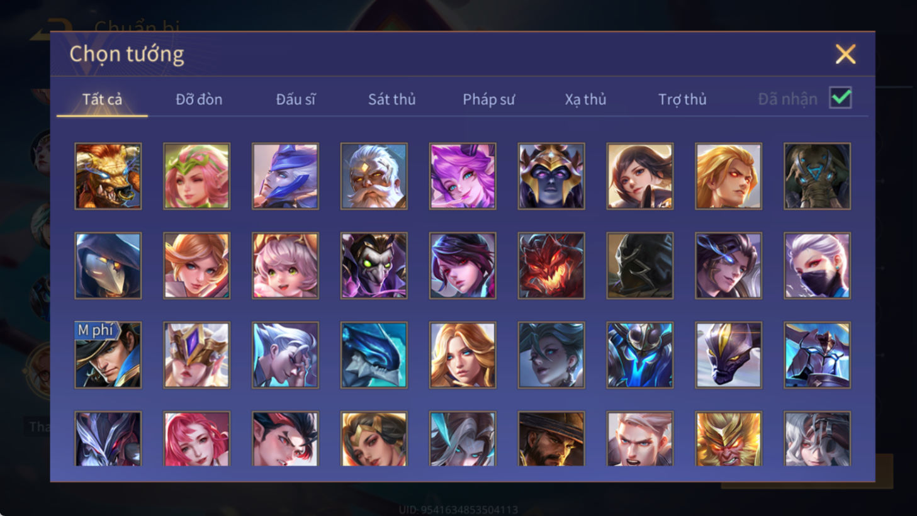Pick the pink-haired elf with green crown
This screenshot has height=516, width=917.
click(197, 176)
